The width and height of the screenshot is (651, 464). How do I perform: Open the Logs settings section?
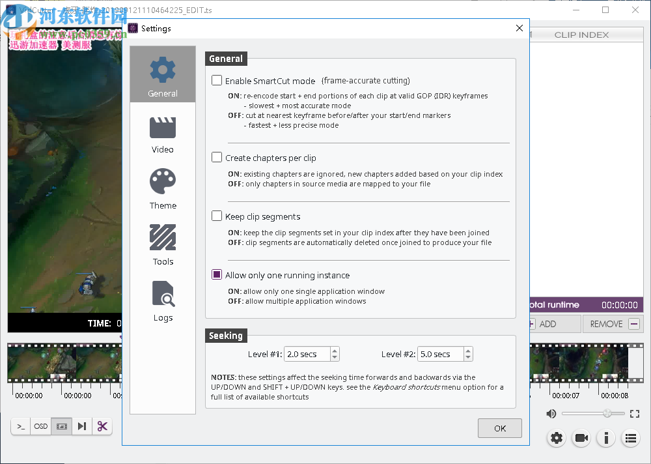click(163, 302)
